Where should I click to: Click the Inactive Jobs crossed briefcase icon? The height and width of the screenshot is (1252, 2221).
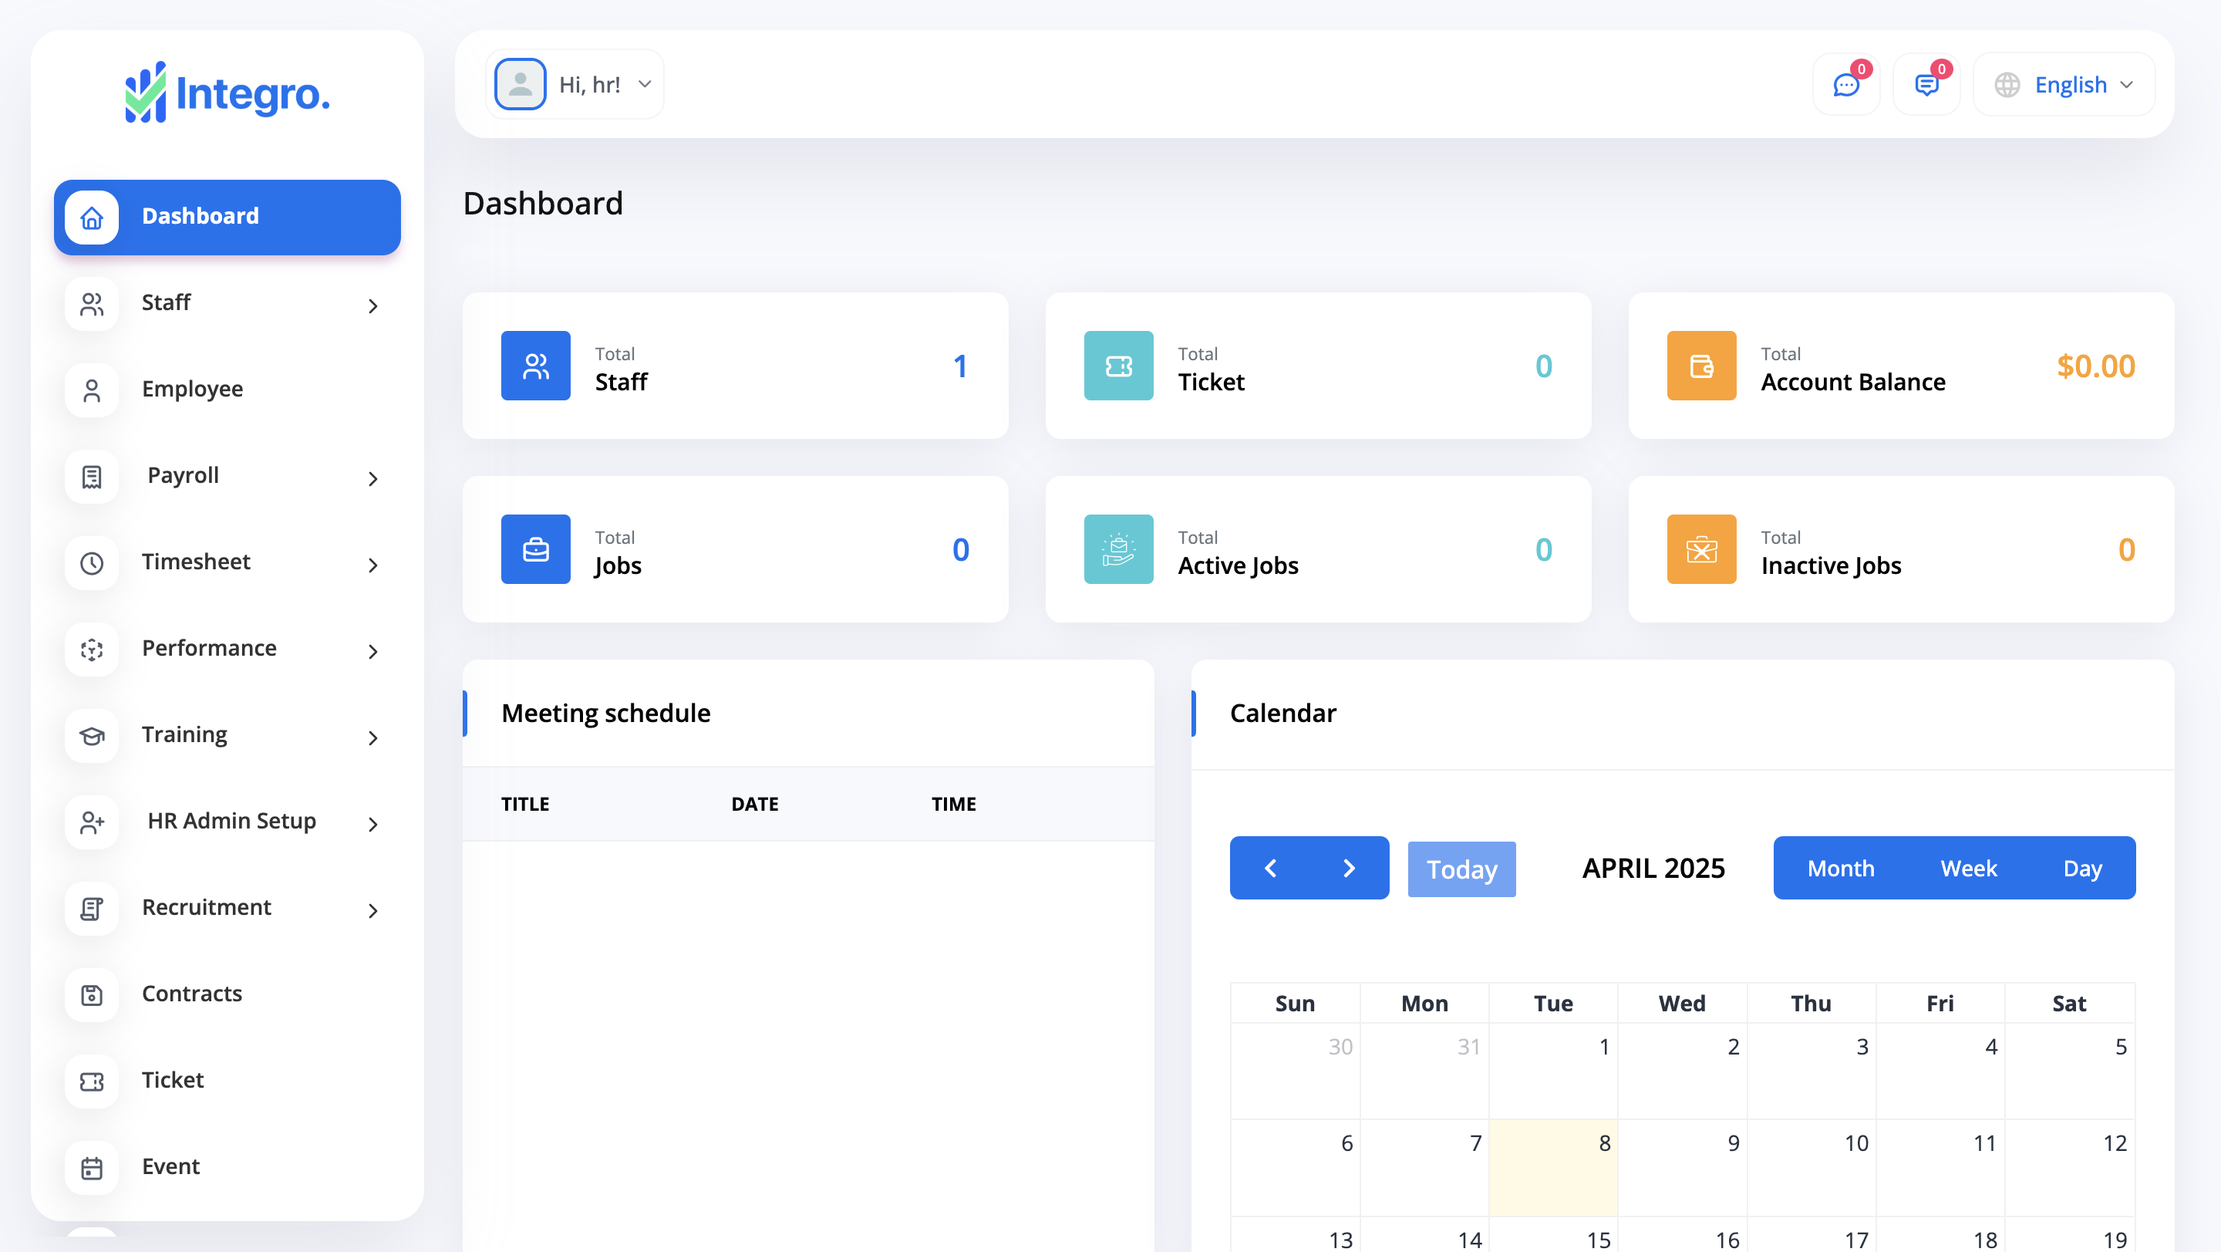(1701, 549)
